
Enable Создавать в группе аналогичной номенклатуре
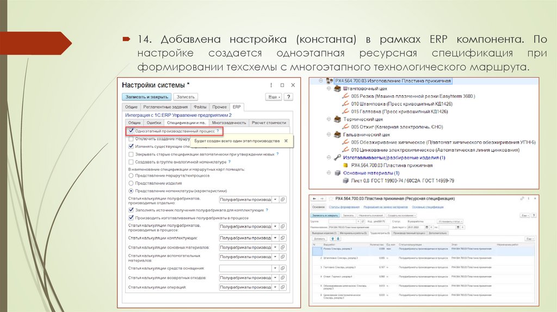click(x=131, y=162)
